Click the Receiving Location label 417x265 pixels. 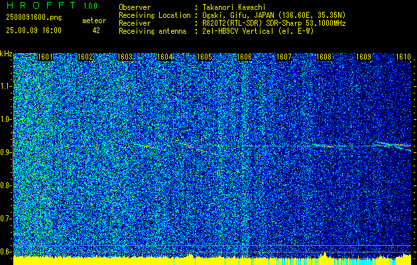tap(154, 15)
